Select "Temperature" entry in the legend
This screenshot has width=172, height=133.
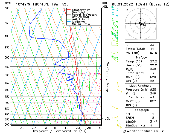pos(81,10)
